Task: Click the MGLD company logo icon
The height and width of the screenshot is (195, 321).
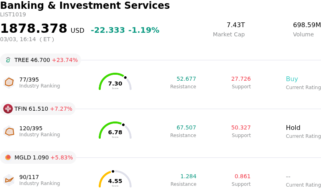Action: tap(8, 157)
